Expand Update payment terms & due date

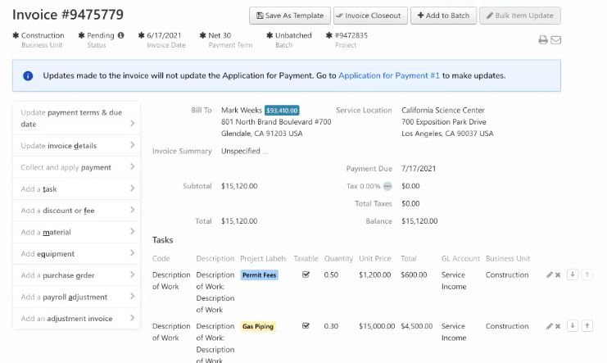pos(77,118)
